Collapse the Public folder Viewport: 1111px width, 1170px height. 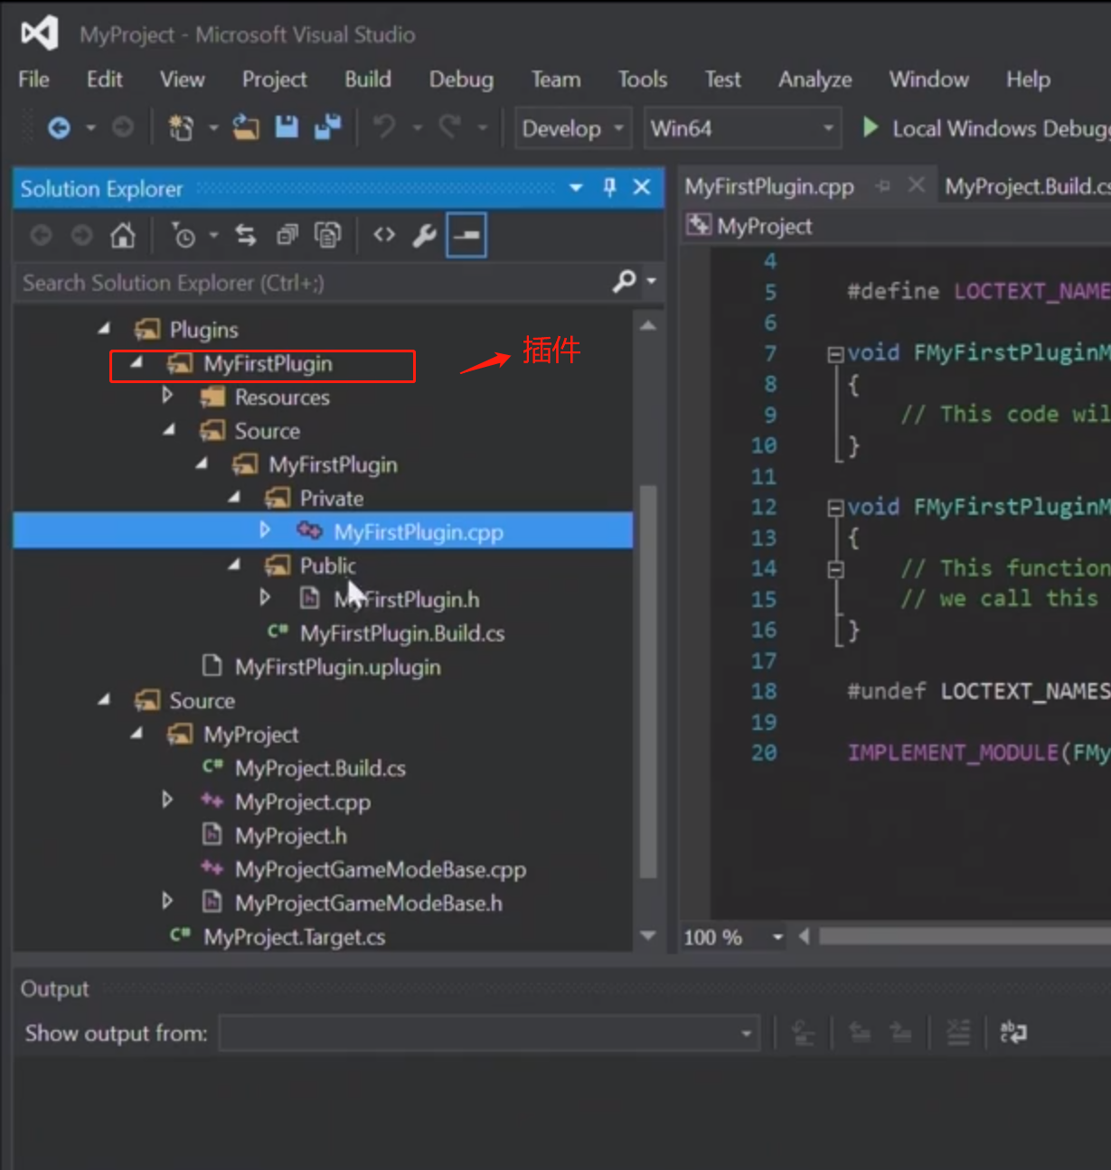pos(235,565)
